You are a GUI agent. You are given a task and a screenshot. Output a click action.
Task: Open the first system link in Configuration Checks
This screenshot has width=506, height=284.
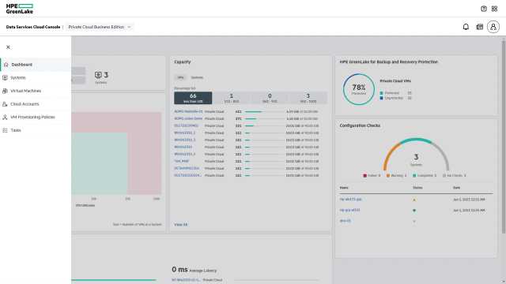pyautogui.click(x=350, y=200)
